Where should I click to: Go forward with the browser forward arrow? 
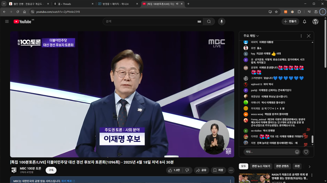(11, 12)
